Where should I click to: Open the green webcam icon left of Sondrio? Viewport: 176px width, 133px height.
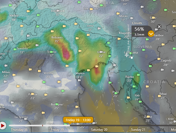pyautogui.click(x=15, y=49)
